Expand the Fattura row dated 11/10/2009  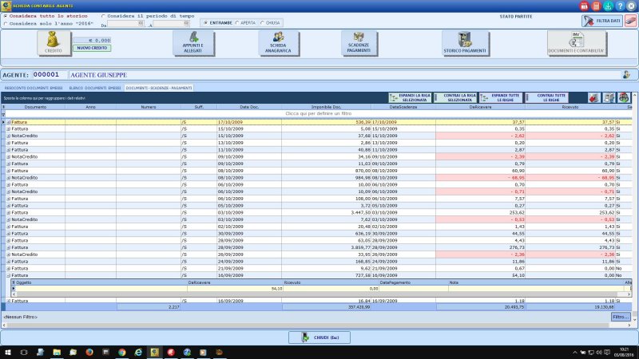click(8, 150)
